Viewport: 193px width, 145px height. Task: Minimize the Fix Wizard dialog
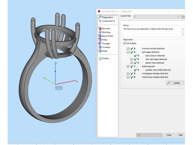[x=169, y=11]
